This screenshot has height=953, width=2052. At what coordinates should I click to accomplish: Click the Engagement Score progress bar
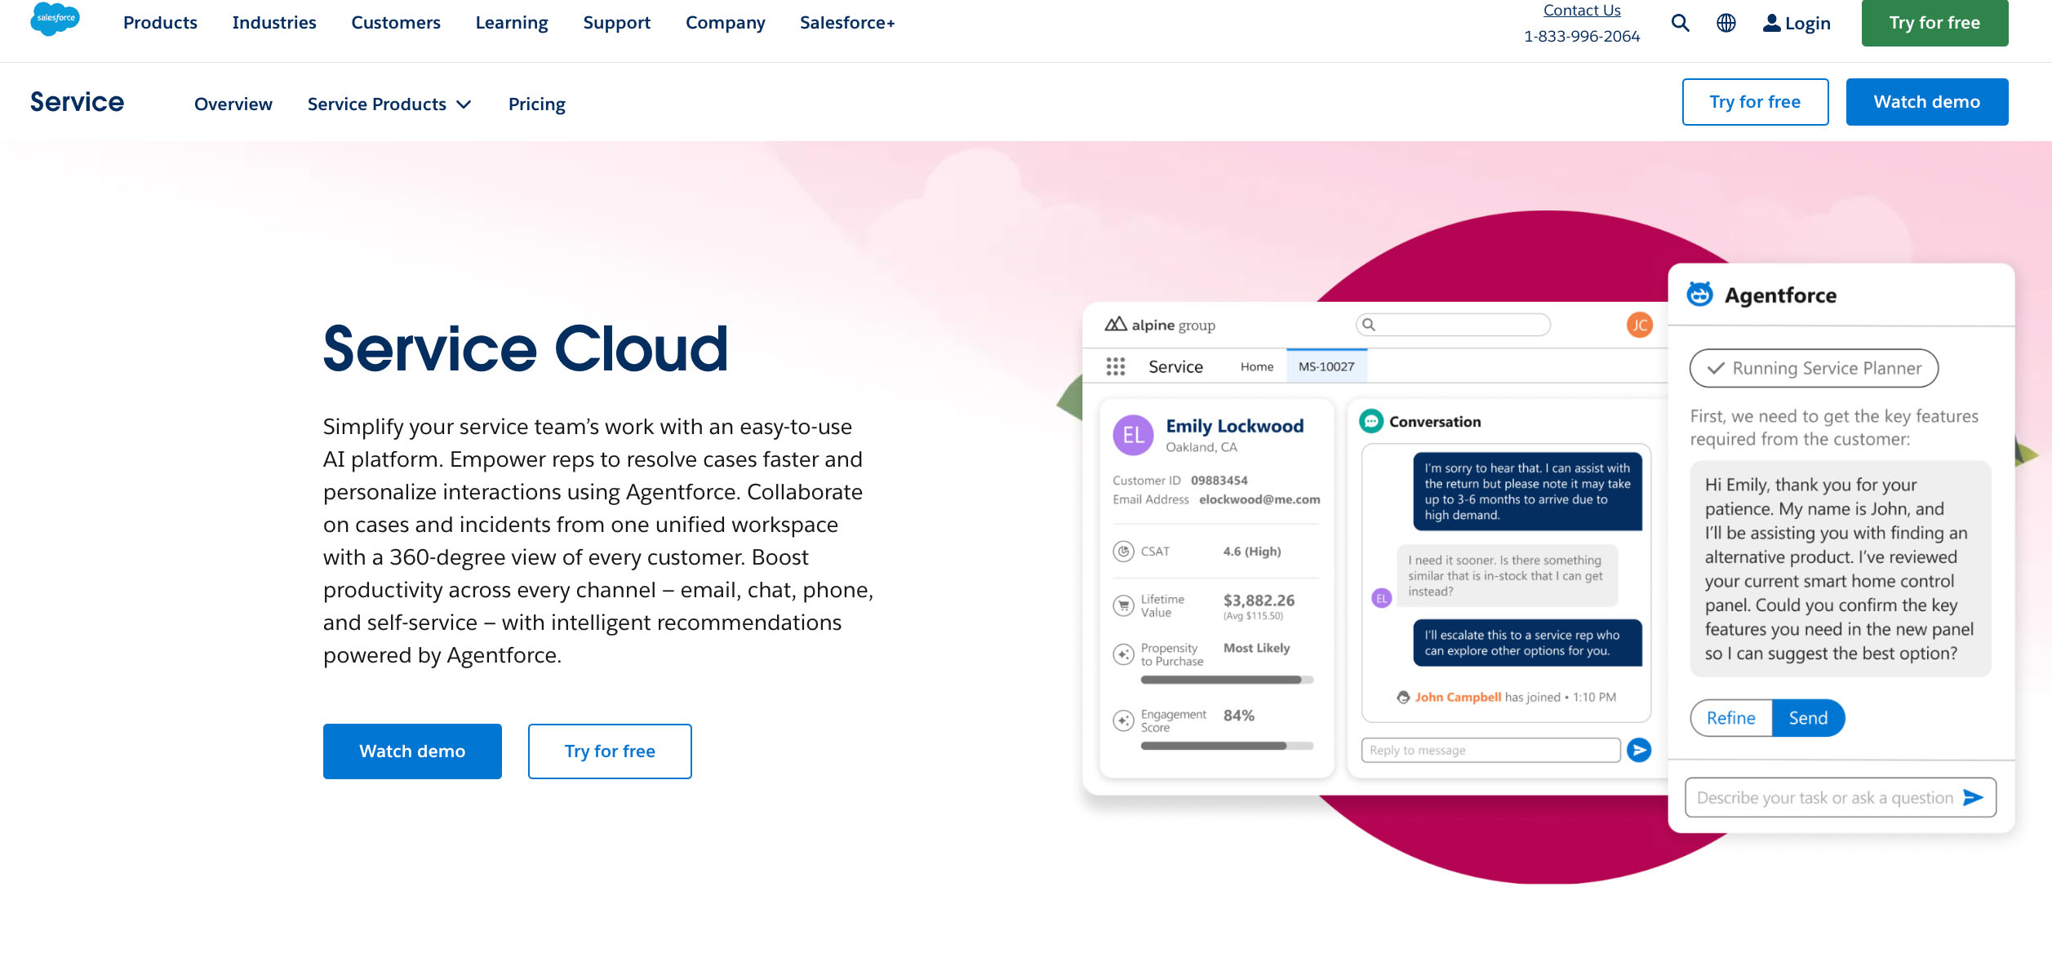1227,746
